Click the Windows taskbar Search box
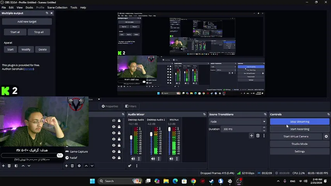Screen dimensions: 331x186 [120, 181]
